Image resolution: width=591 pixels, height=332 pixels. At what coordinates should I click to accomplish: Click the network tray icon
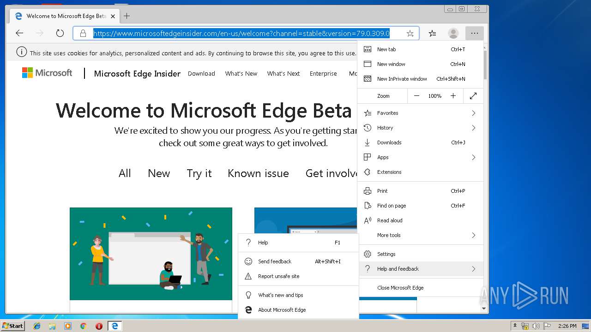(525, 326)
